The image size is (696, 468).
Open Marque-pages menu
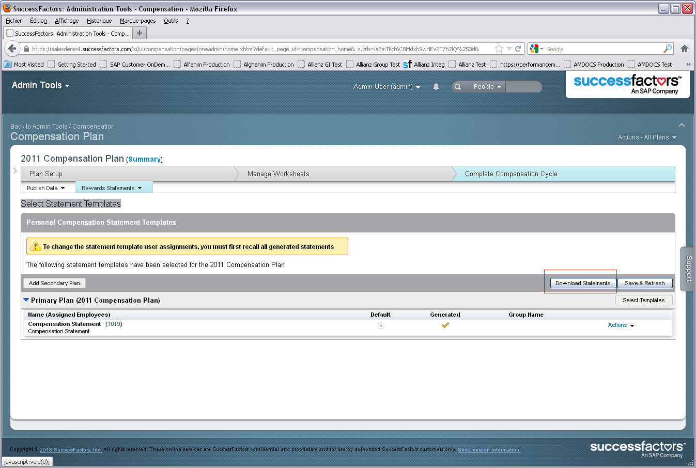point(137,21)
